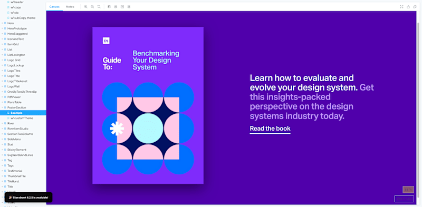Switch to the Canvas tab
This screenshot has height=207, width=422.
[x=54, y=7]
